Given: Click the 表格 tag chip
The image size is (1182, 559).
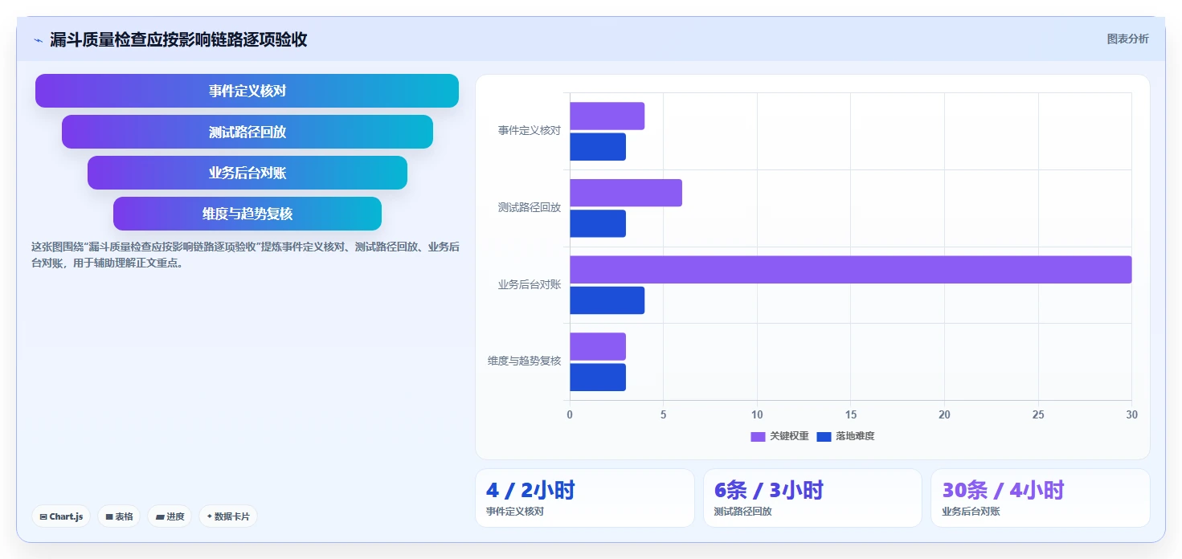Looking at the screenshot, I should coord(119,516).
